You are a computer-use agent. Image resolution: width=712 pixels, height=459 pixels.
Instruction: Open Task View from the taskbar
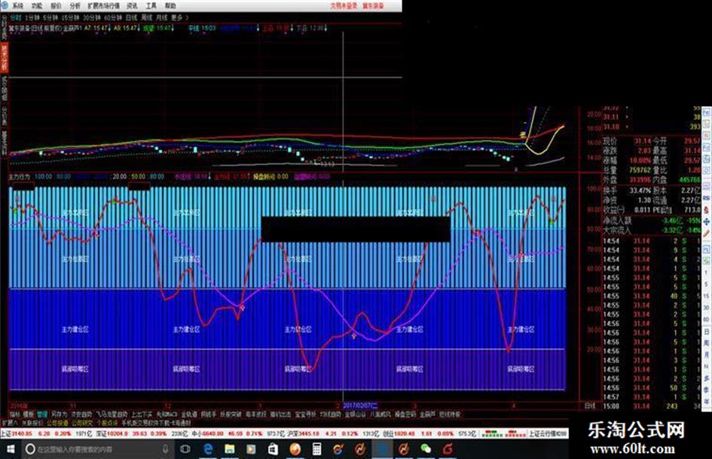point(185,449)
